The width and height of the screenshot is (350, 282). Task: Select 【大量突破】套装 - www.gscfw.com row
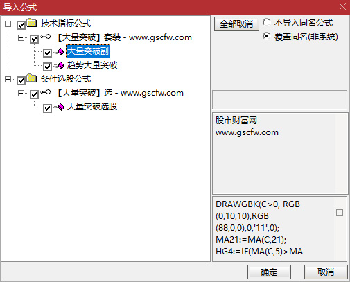tap(125, 37)
